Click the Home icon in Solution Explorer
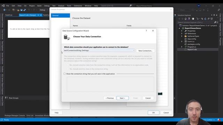The height and width of the screenshot is (125, 223). point(186,19)
